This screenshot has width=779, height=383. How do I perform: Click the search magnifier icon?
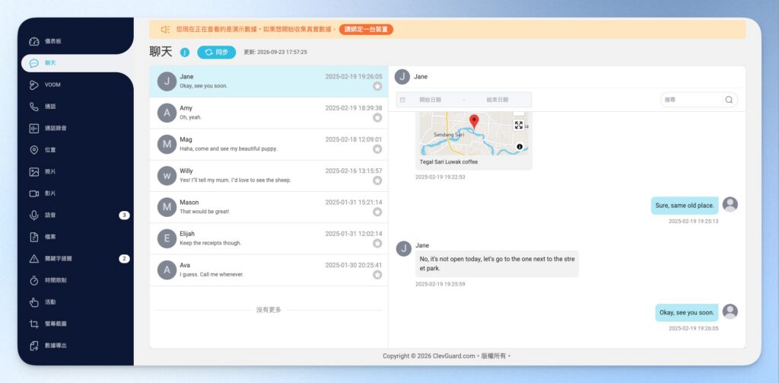pos(729,100)
